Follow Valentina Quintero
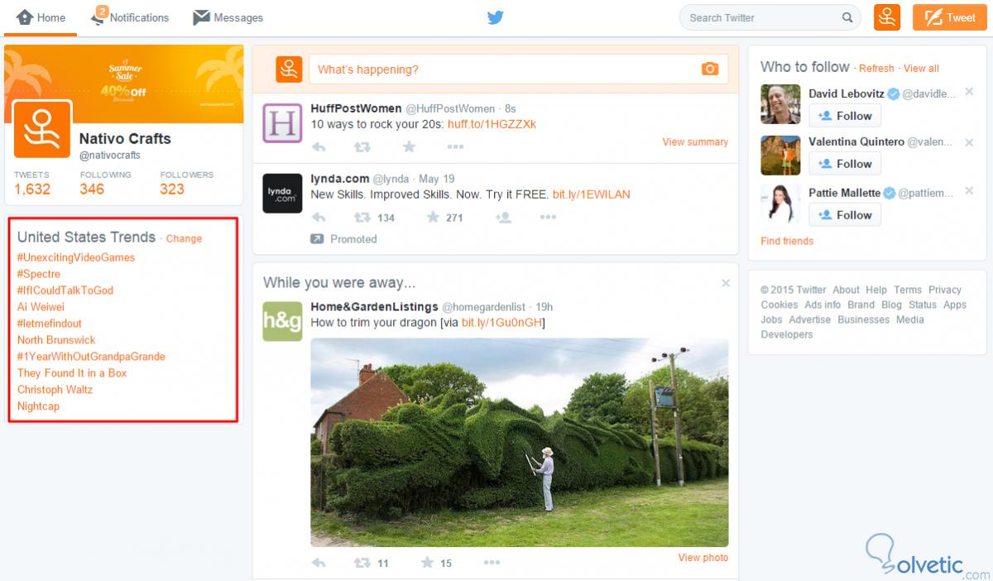The width and height of the screenshot is (993, 581). [845, 164]
